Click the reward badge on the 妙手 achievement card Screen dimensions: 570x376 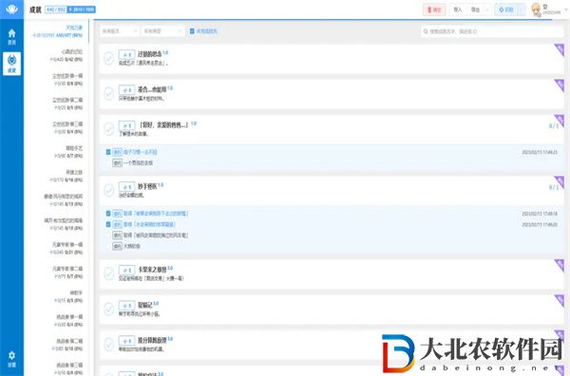[x=127, y=187]
